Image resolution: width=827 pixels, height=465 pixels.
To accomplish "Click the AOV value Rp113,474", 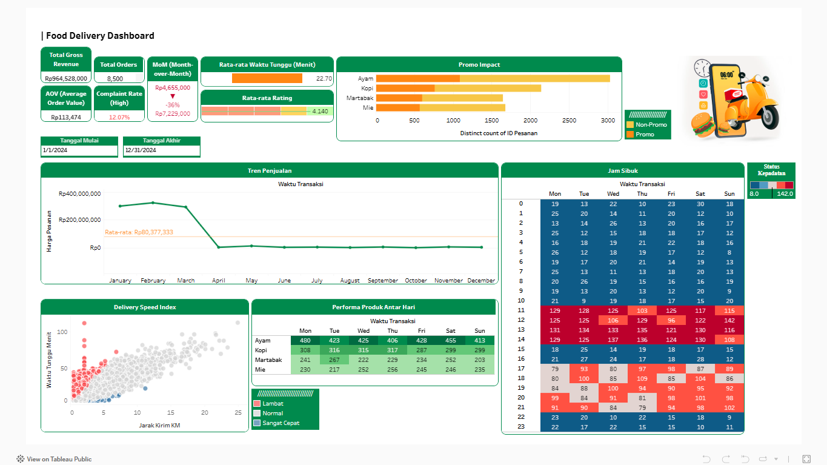I will pyautogui.click(x=66, y=117).
